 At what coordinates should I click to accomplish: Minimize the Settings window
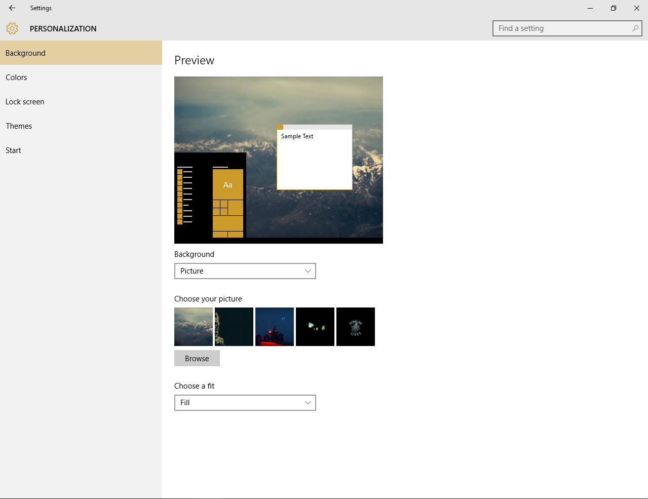pos(590,8)
